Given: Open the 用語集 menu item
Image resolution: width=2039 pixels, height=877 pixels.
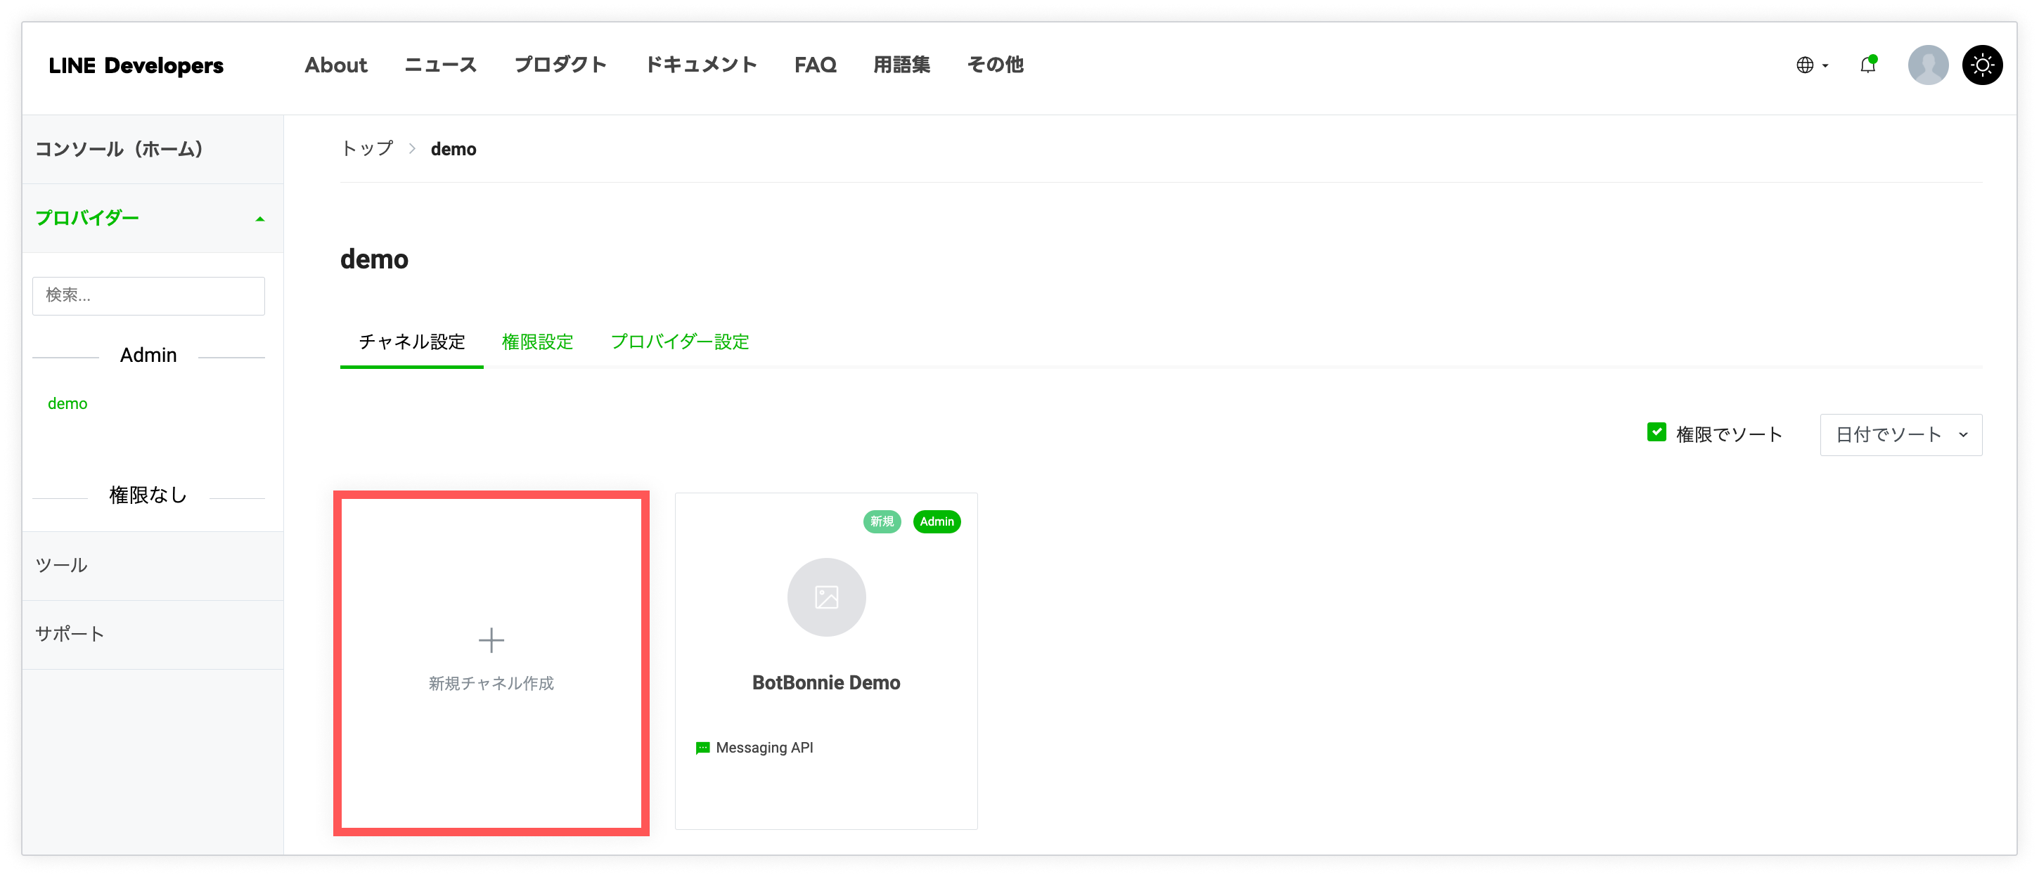Looking at the screenshot, I should click(901, 65).
